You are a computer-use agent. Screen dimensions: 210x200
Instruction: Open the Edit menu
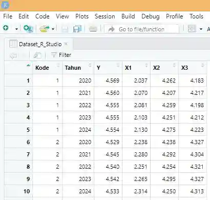coord(24,16)
